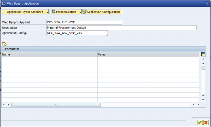Image resolution: width=211 pixels, height=127 pixels.
Task: Click the right arrow of Name column scrollbar
Action: (8, 105)
